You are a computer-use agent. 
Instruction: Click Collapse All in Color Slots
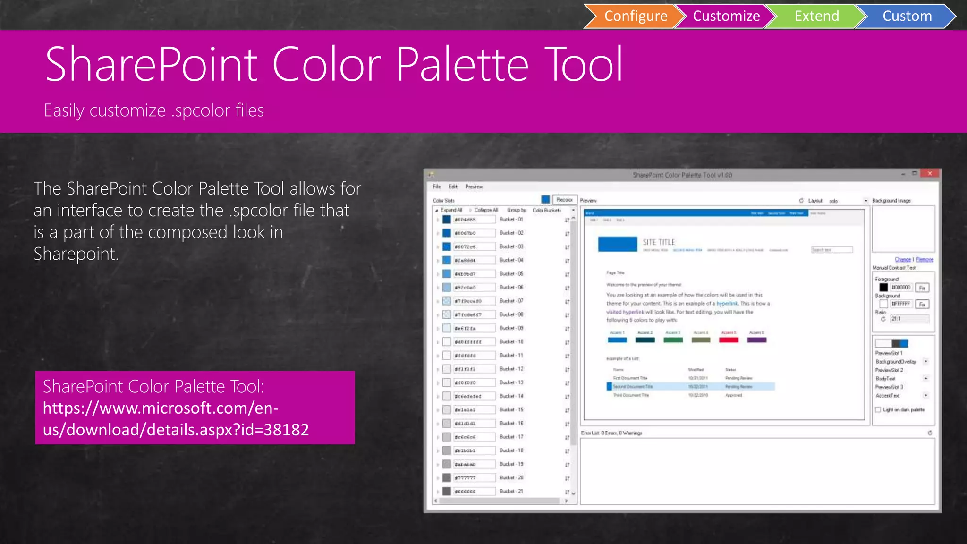point(486,210)
